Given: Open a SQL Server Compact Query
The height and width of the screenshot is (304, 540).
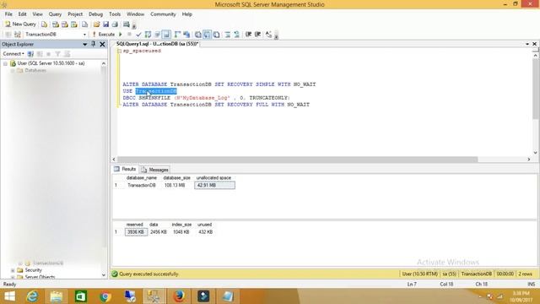Looking at the screenshot, I should click(x=84, y=24).
